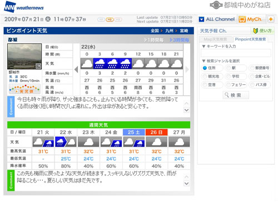This screenshot has height=208, width=278.
Task: Click weekly weather icon for 25 土
Action: pos(134,142)
